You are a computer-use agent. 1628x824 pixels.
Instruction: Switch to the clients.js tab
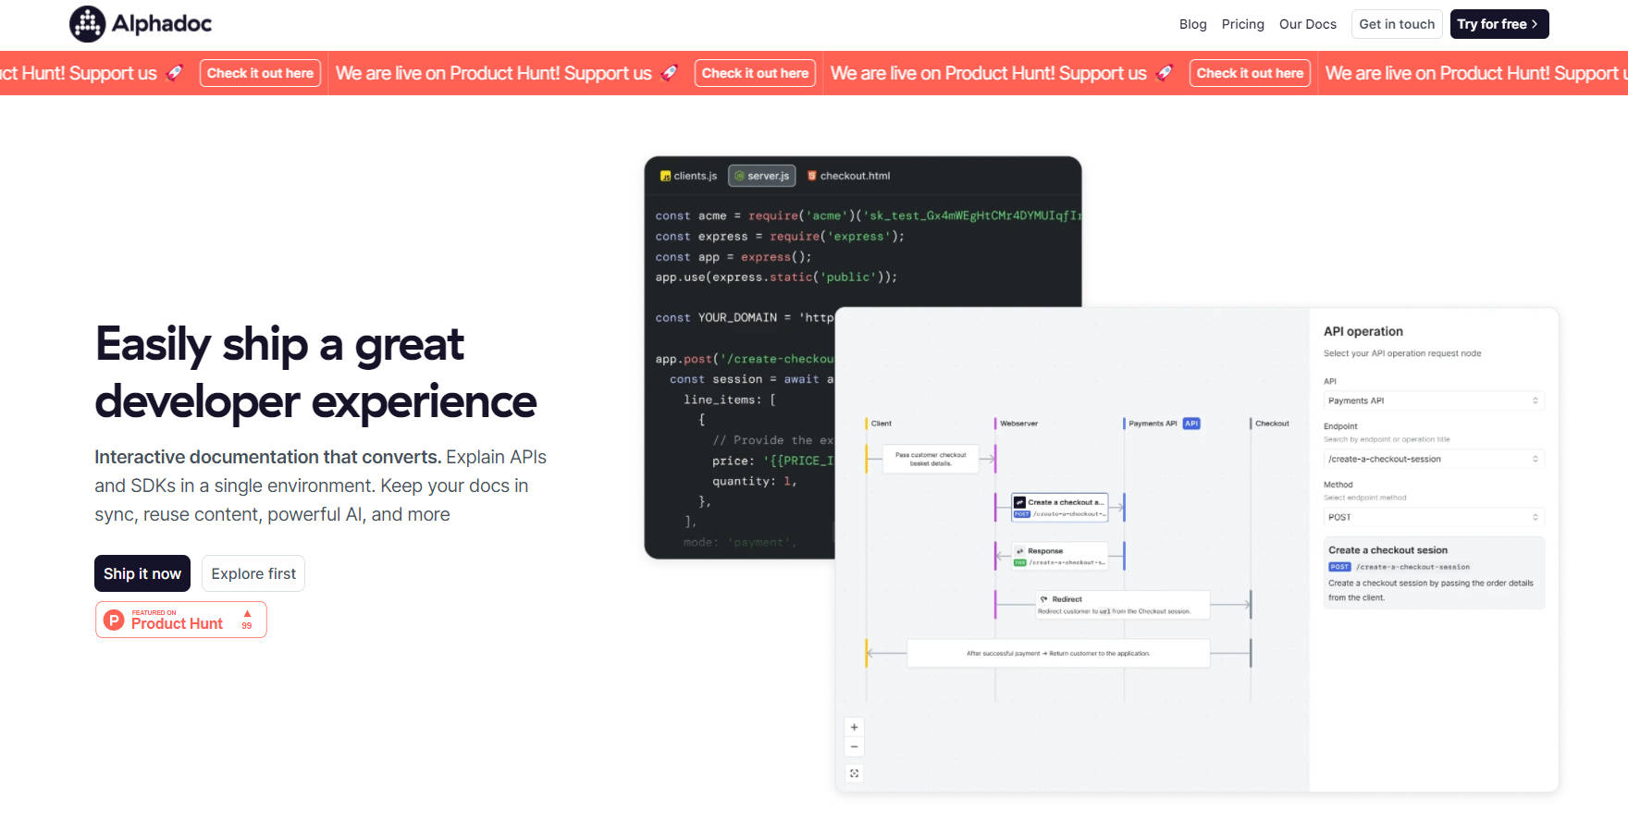click(688, 176)
